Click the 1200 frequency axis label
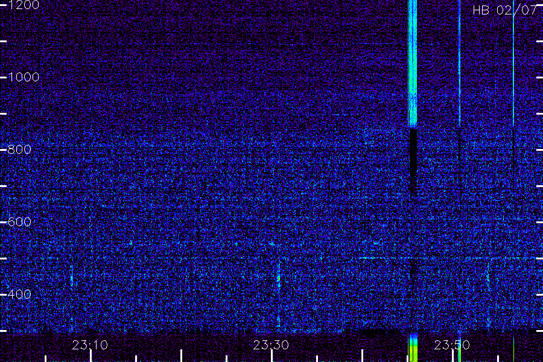Image resolution: width=543 pixels, height=362 pixels. (x=23, y=5)
